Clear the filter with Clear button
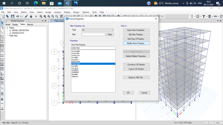Viewport: 223px width, 125px height. pyautogui.click(x=110, y=34)
